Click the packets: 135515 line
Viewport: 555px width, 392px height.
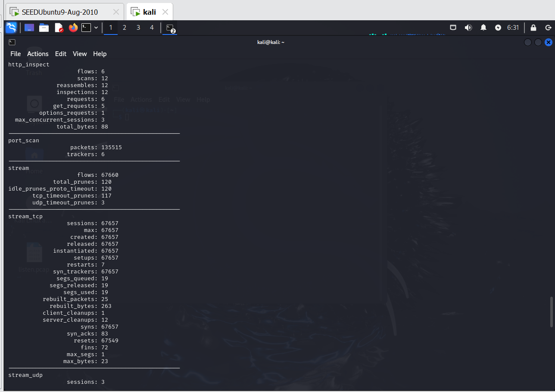[96, 147]
